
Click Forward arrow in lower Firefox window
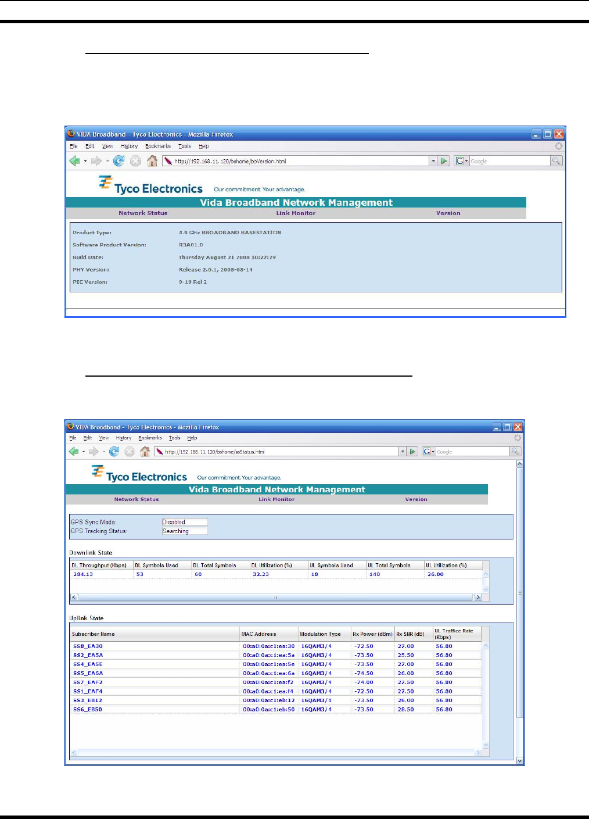tap(93, 452)
